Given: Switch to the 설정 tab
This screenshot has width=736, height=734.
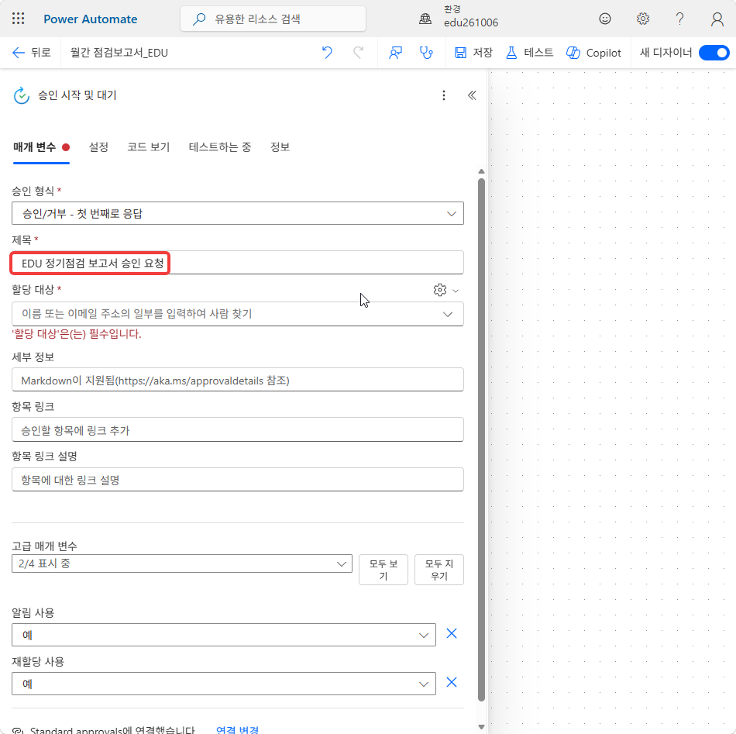Looking at the screenshot, I should pos(98,147).
